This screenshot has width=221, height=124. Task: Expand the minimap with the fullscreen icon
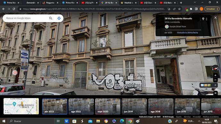[6, 112]
